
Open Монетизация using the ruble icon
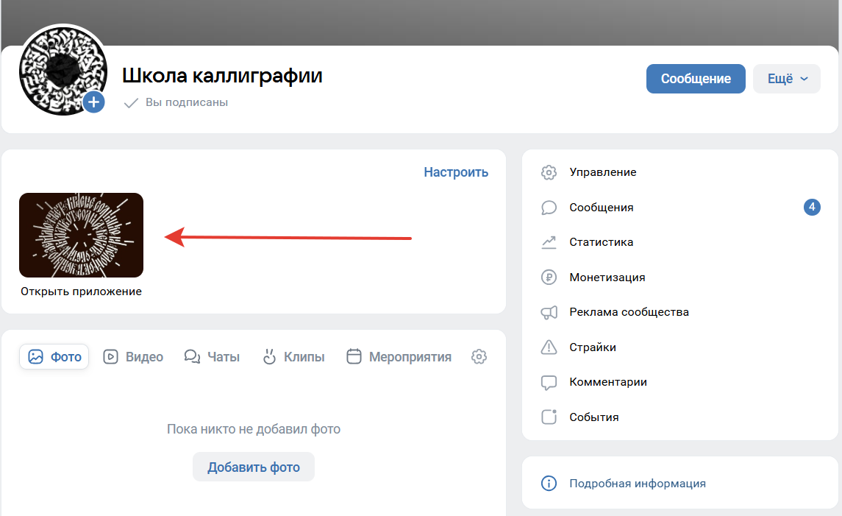548,277
